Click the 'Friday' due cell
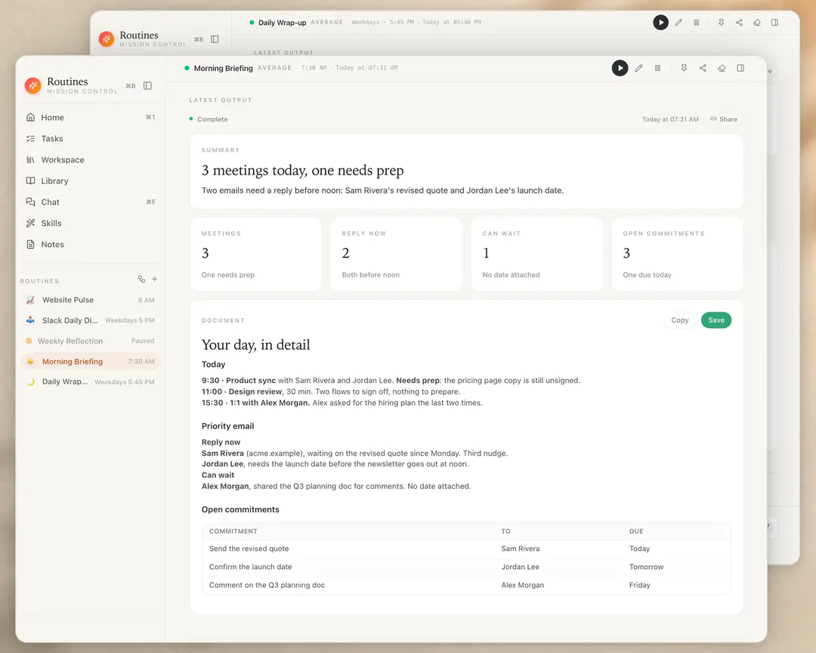This screenshot has width=816, height=653. [640, 585]
